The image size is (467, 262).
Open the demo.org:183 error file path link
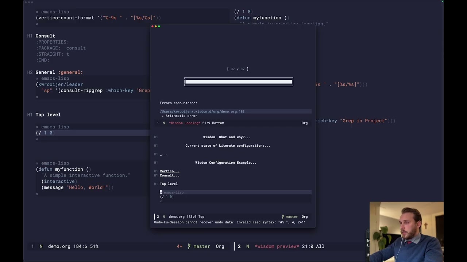(202, 112)
